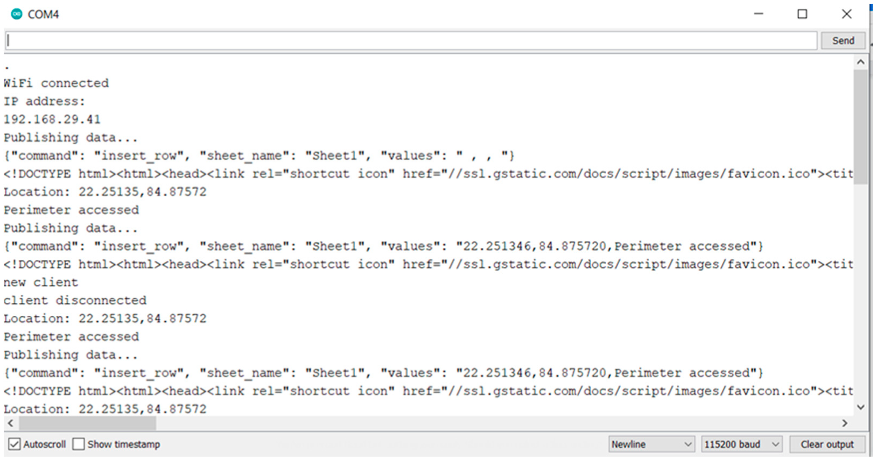
Task: Open the Newline line-ending dropdown
Action: click(651, 444)
